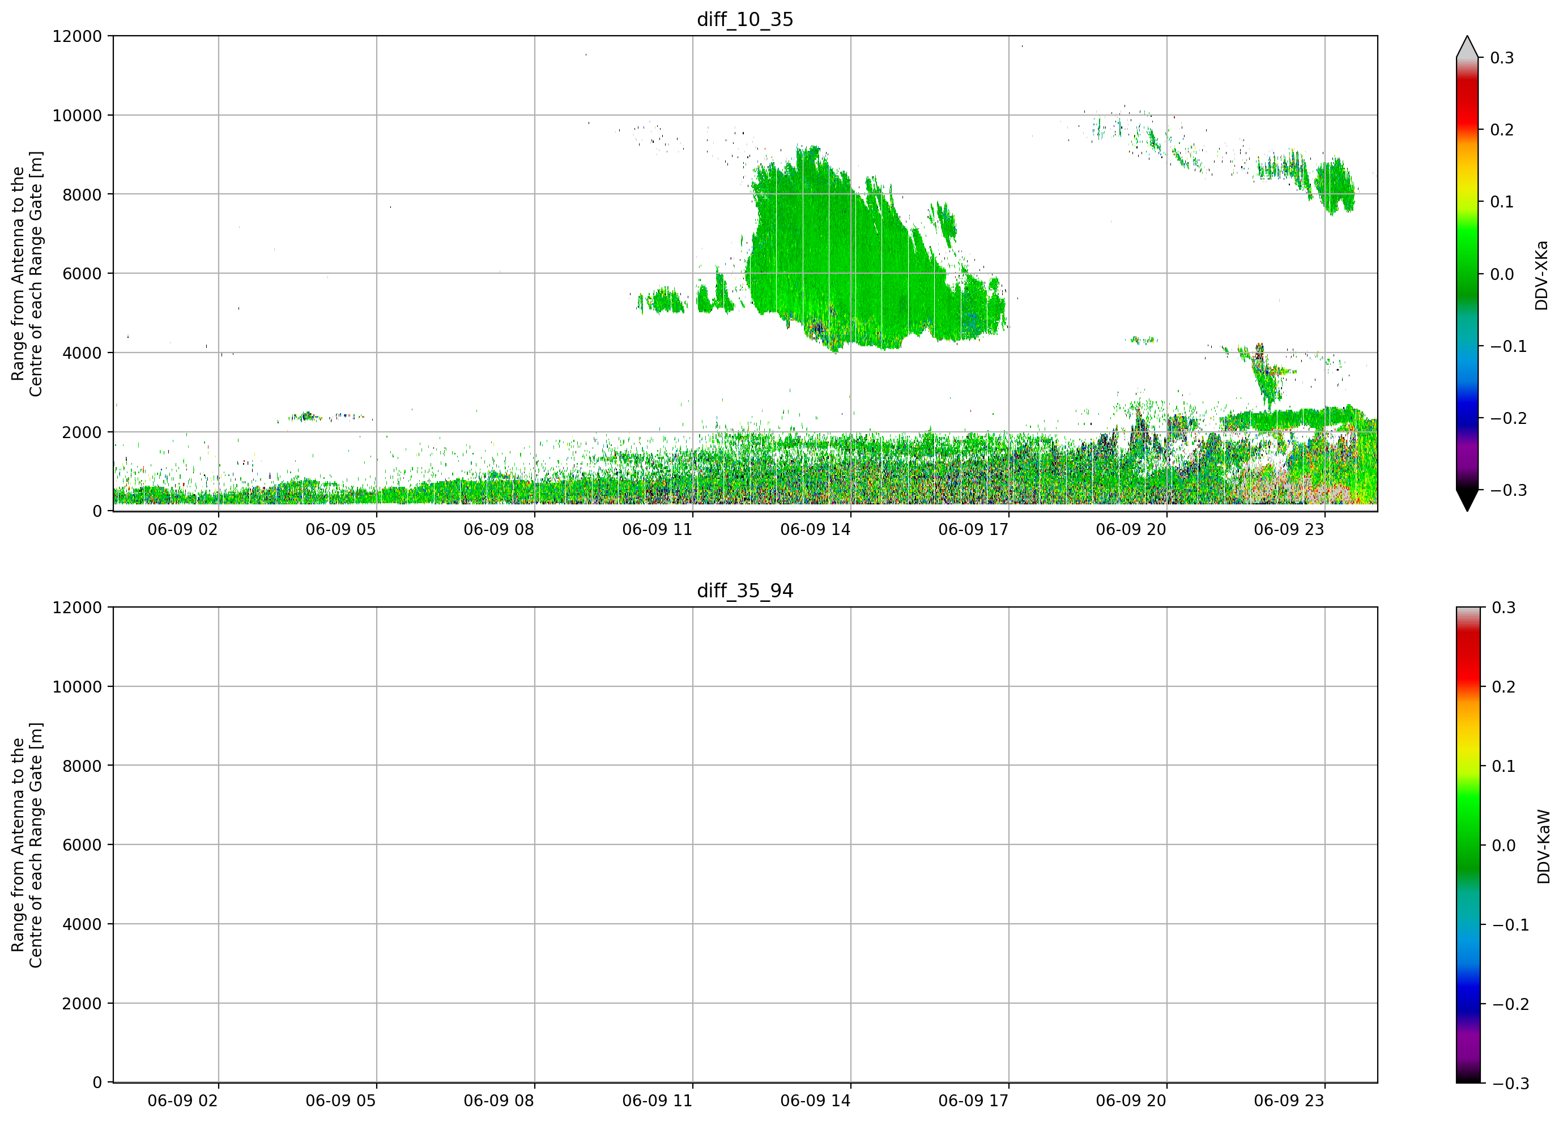Click the gray upper extend arrow of DDV-XKa colorbar

tap(1467, 48)
